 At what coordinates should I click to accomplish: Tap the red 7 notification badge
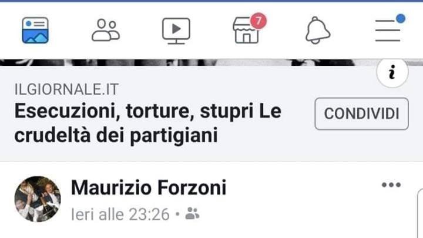[x=258, y=21]
